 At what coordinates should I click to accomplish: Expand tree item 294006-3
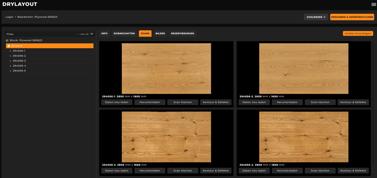pos(10,61)
